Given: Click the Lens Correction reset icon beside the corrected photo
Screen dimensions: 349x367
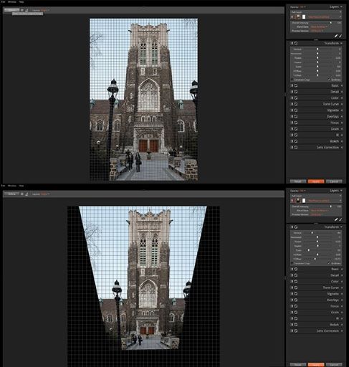Looking at the screenshot, I should click(x=296, y=331).
